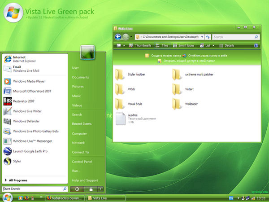Click the folders pane toolbar icon
269x202 pixels.
point(119,45)
